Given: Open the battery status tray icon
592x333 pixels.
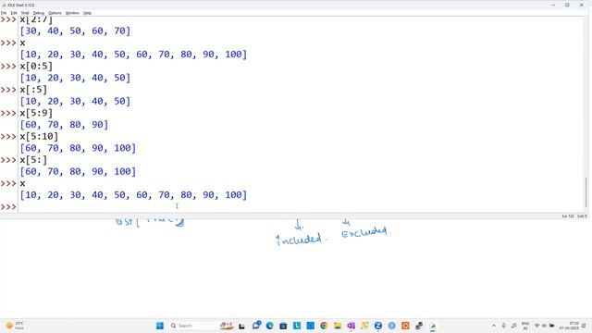Looking at the screenshot, I should coord(551,326).
